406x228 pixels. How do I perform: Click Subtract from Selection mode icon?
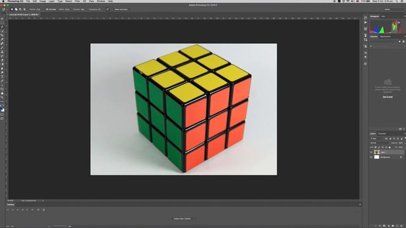tap(20, 9)
